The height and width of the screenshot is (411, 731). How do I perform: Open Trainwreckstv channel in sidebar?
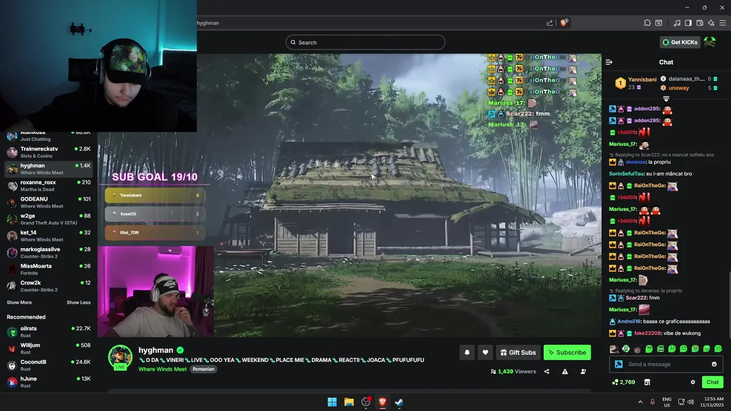click(49, 152)
